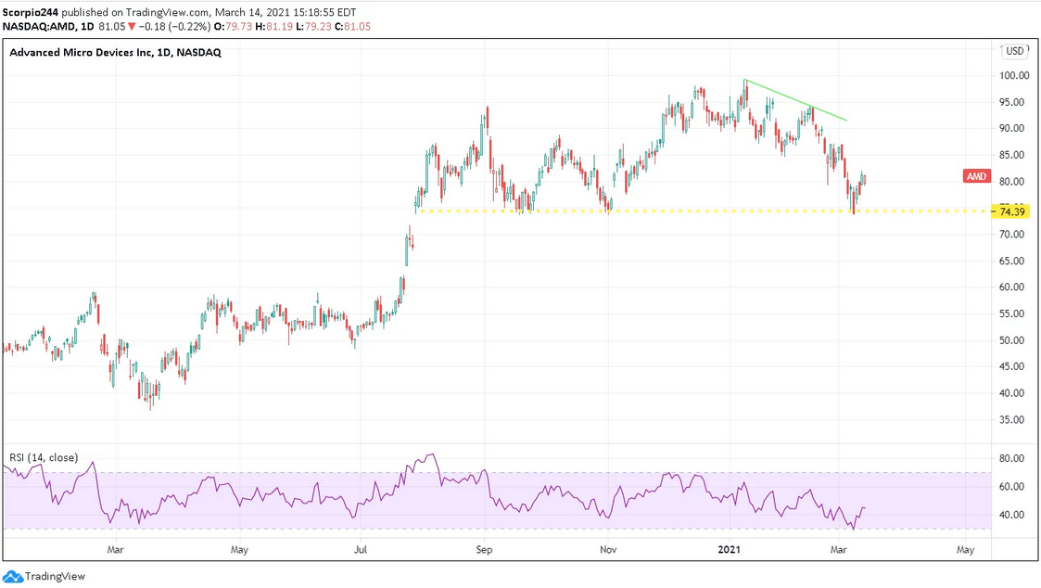The width and height of the screenshot is (1041, 588).
Task: Click the low value L:79.23
Action: pos(313,27)
